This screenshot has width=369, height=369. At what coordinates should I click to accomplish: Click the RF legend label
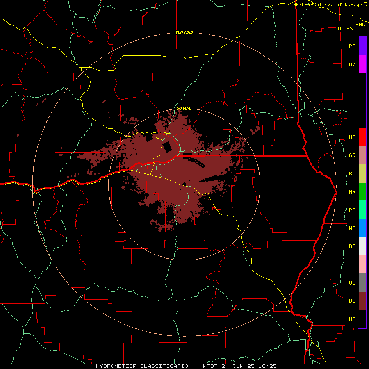coord(352,46)
